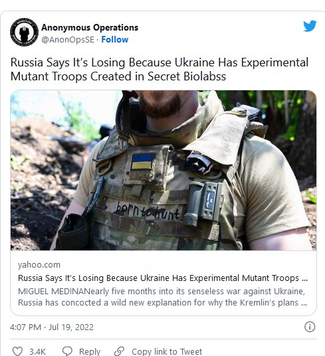Visit the @AnonOpsSE handle link

tap(68, 39)
